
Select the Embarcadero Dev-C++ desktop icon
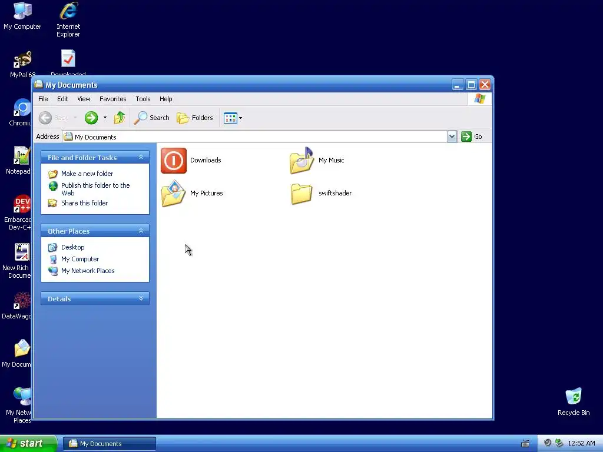point(18,212)
